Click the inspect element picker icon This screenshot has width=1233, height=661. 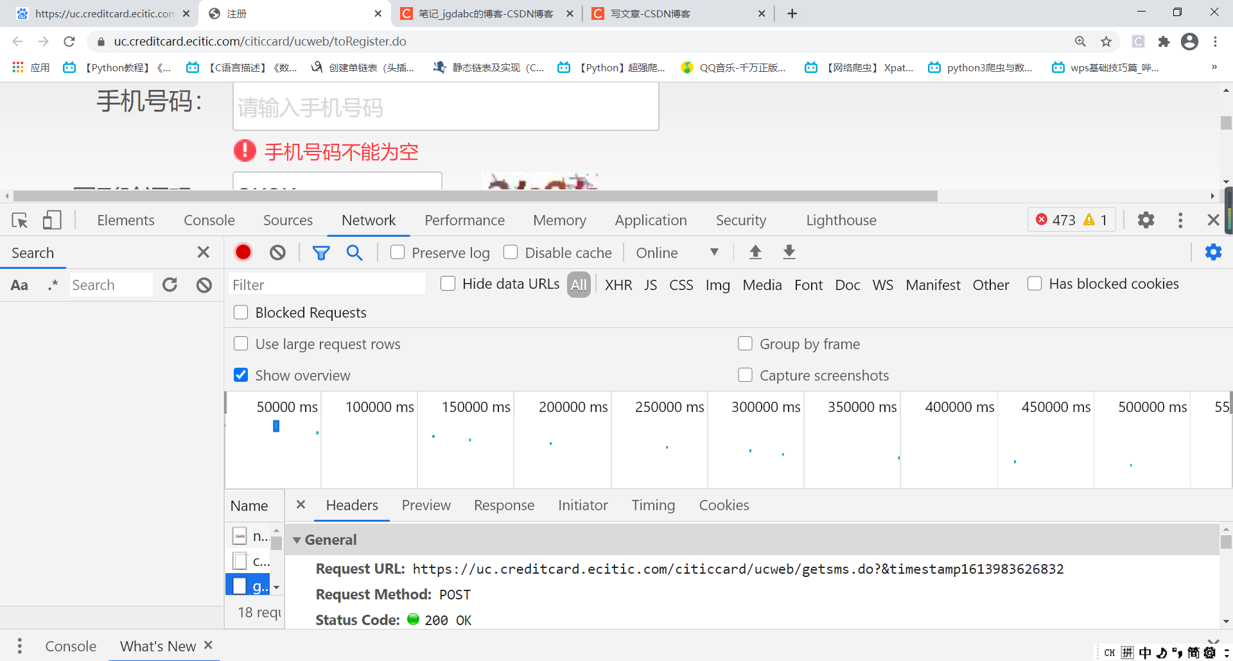(20, 221)
